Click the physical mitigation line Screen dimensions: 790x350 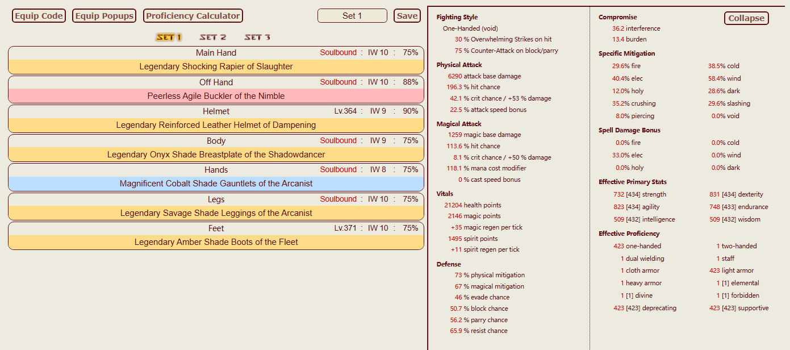pyautogui.click(x=490, y=275)
